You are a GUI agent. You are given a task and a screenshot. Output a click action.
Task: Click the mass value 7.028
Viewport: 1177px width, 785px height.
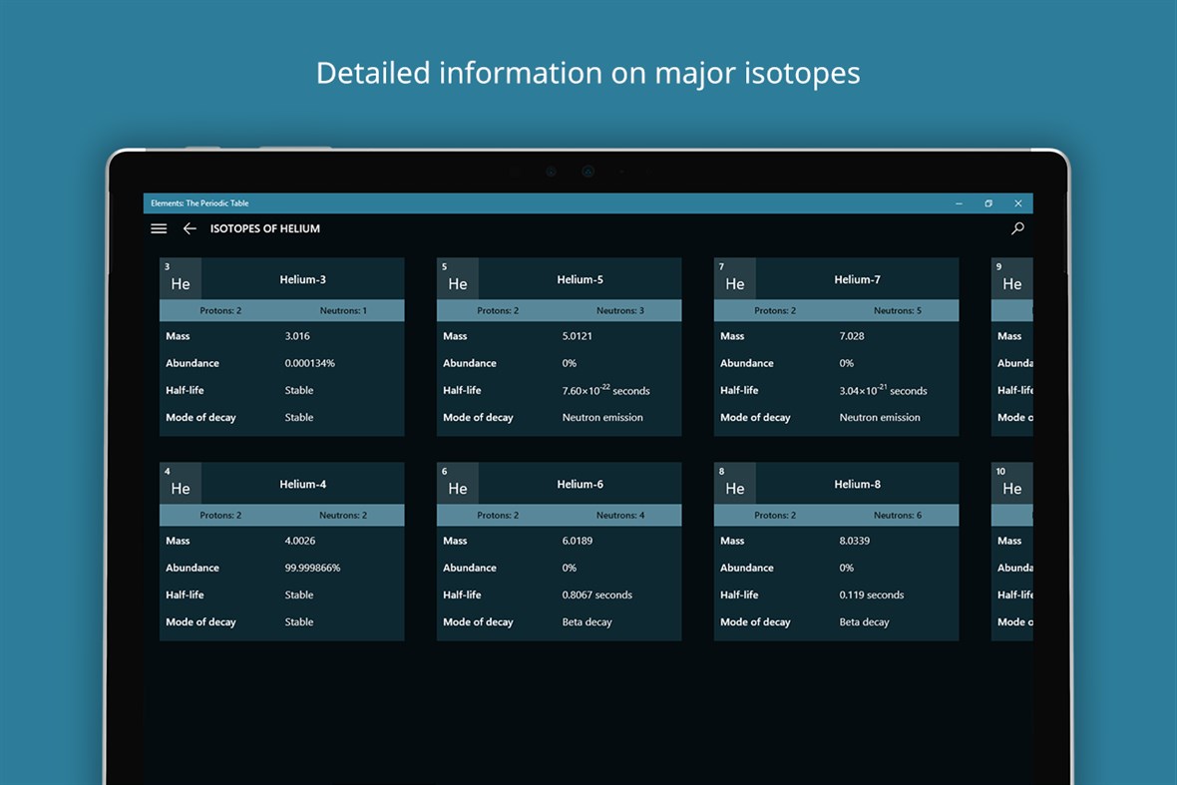[x=851, y=336]
